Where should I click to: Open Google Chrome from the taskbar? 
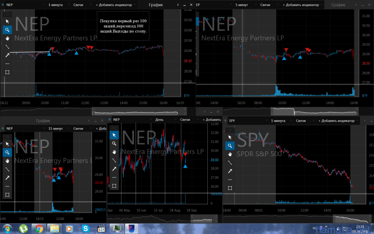pyautogui.click(x=39, y=229)
